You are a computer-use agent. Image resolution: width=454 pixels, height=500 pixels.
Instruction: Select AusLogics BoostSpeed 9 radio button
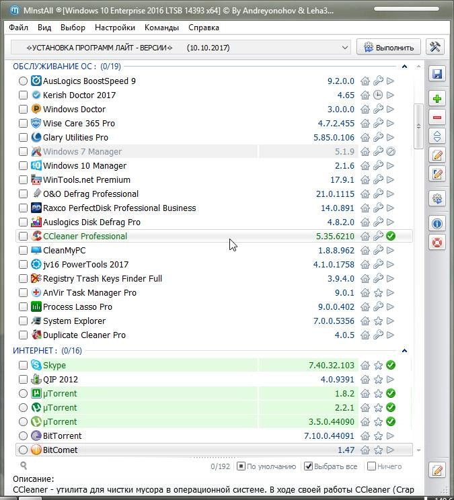pos(23,81)
